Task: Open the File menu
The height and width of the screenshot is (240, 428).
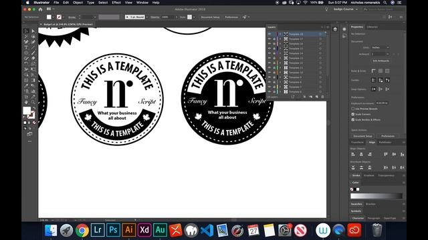Action: click(x=56, y=3)
